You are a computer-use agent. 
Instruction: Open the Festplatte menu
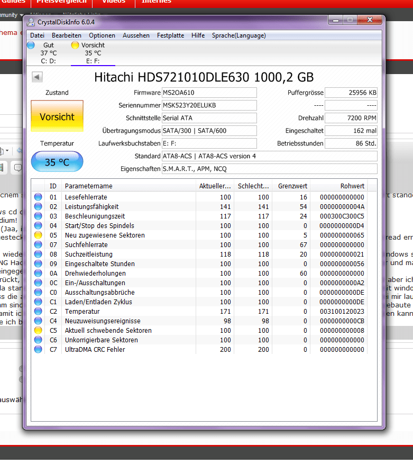170,35
